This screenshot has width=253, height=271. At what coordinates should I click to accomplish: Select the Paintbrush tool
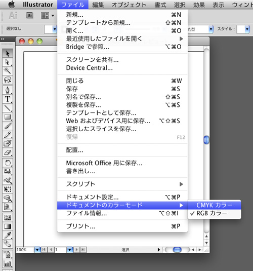point(8,126)
